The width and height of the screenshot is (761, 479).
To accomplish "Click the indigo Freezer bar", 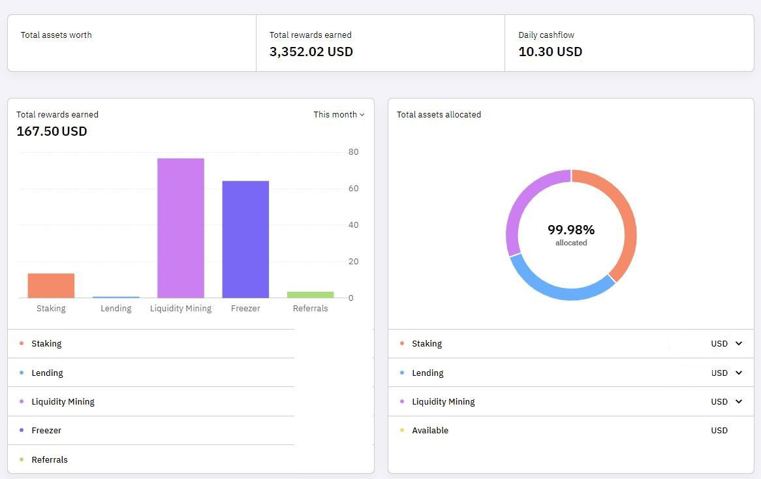I will pos(245,239).
